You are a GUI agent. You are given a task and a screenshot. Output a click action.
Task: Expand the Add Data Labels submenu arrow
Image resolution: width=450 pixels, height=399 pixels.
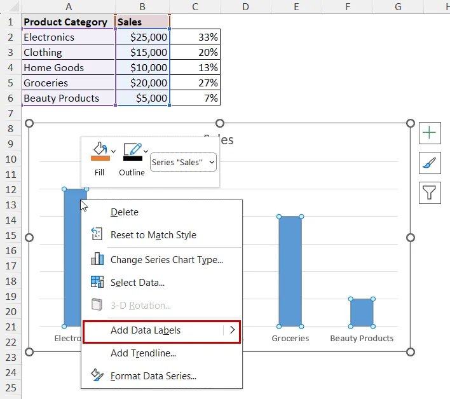(x=233, y=330)
